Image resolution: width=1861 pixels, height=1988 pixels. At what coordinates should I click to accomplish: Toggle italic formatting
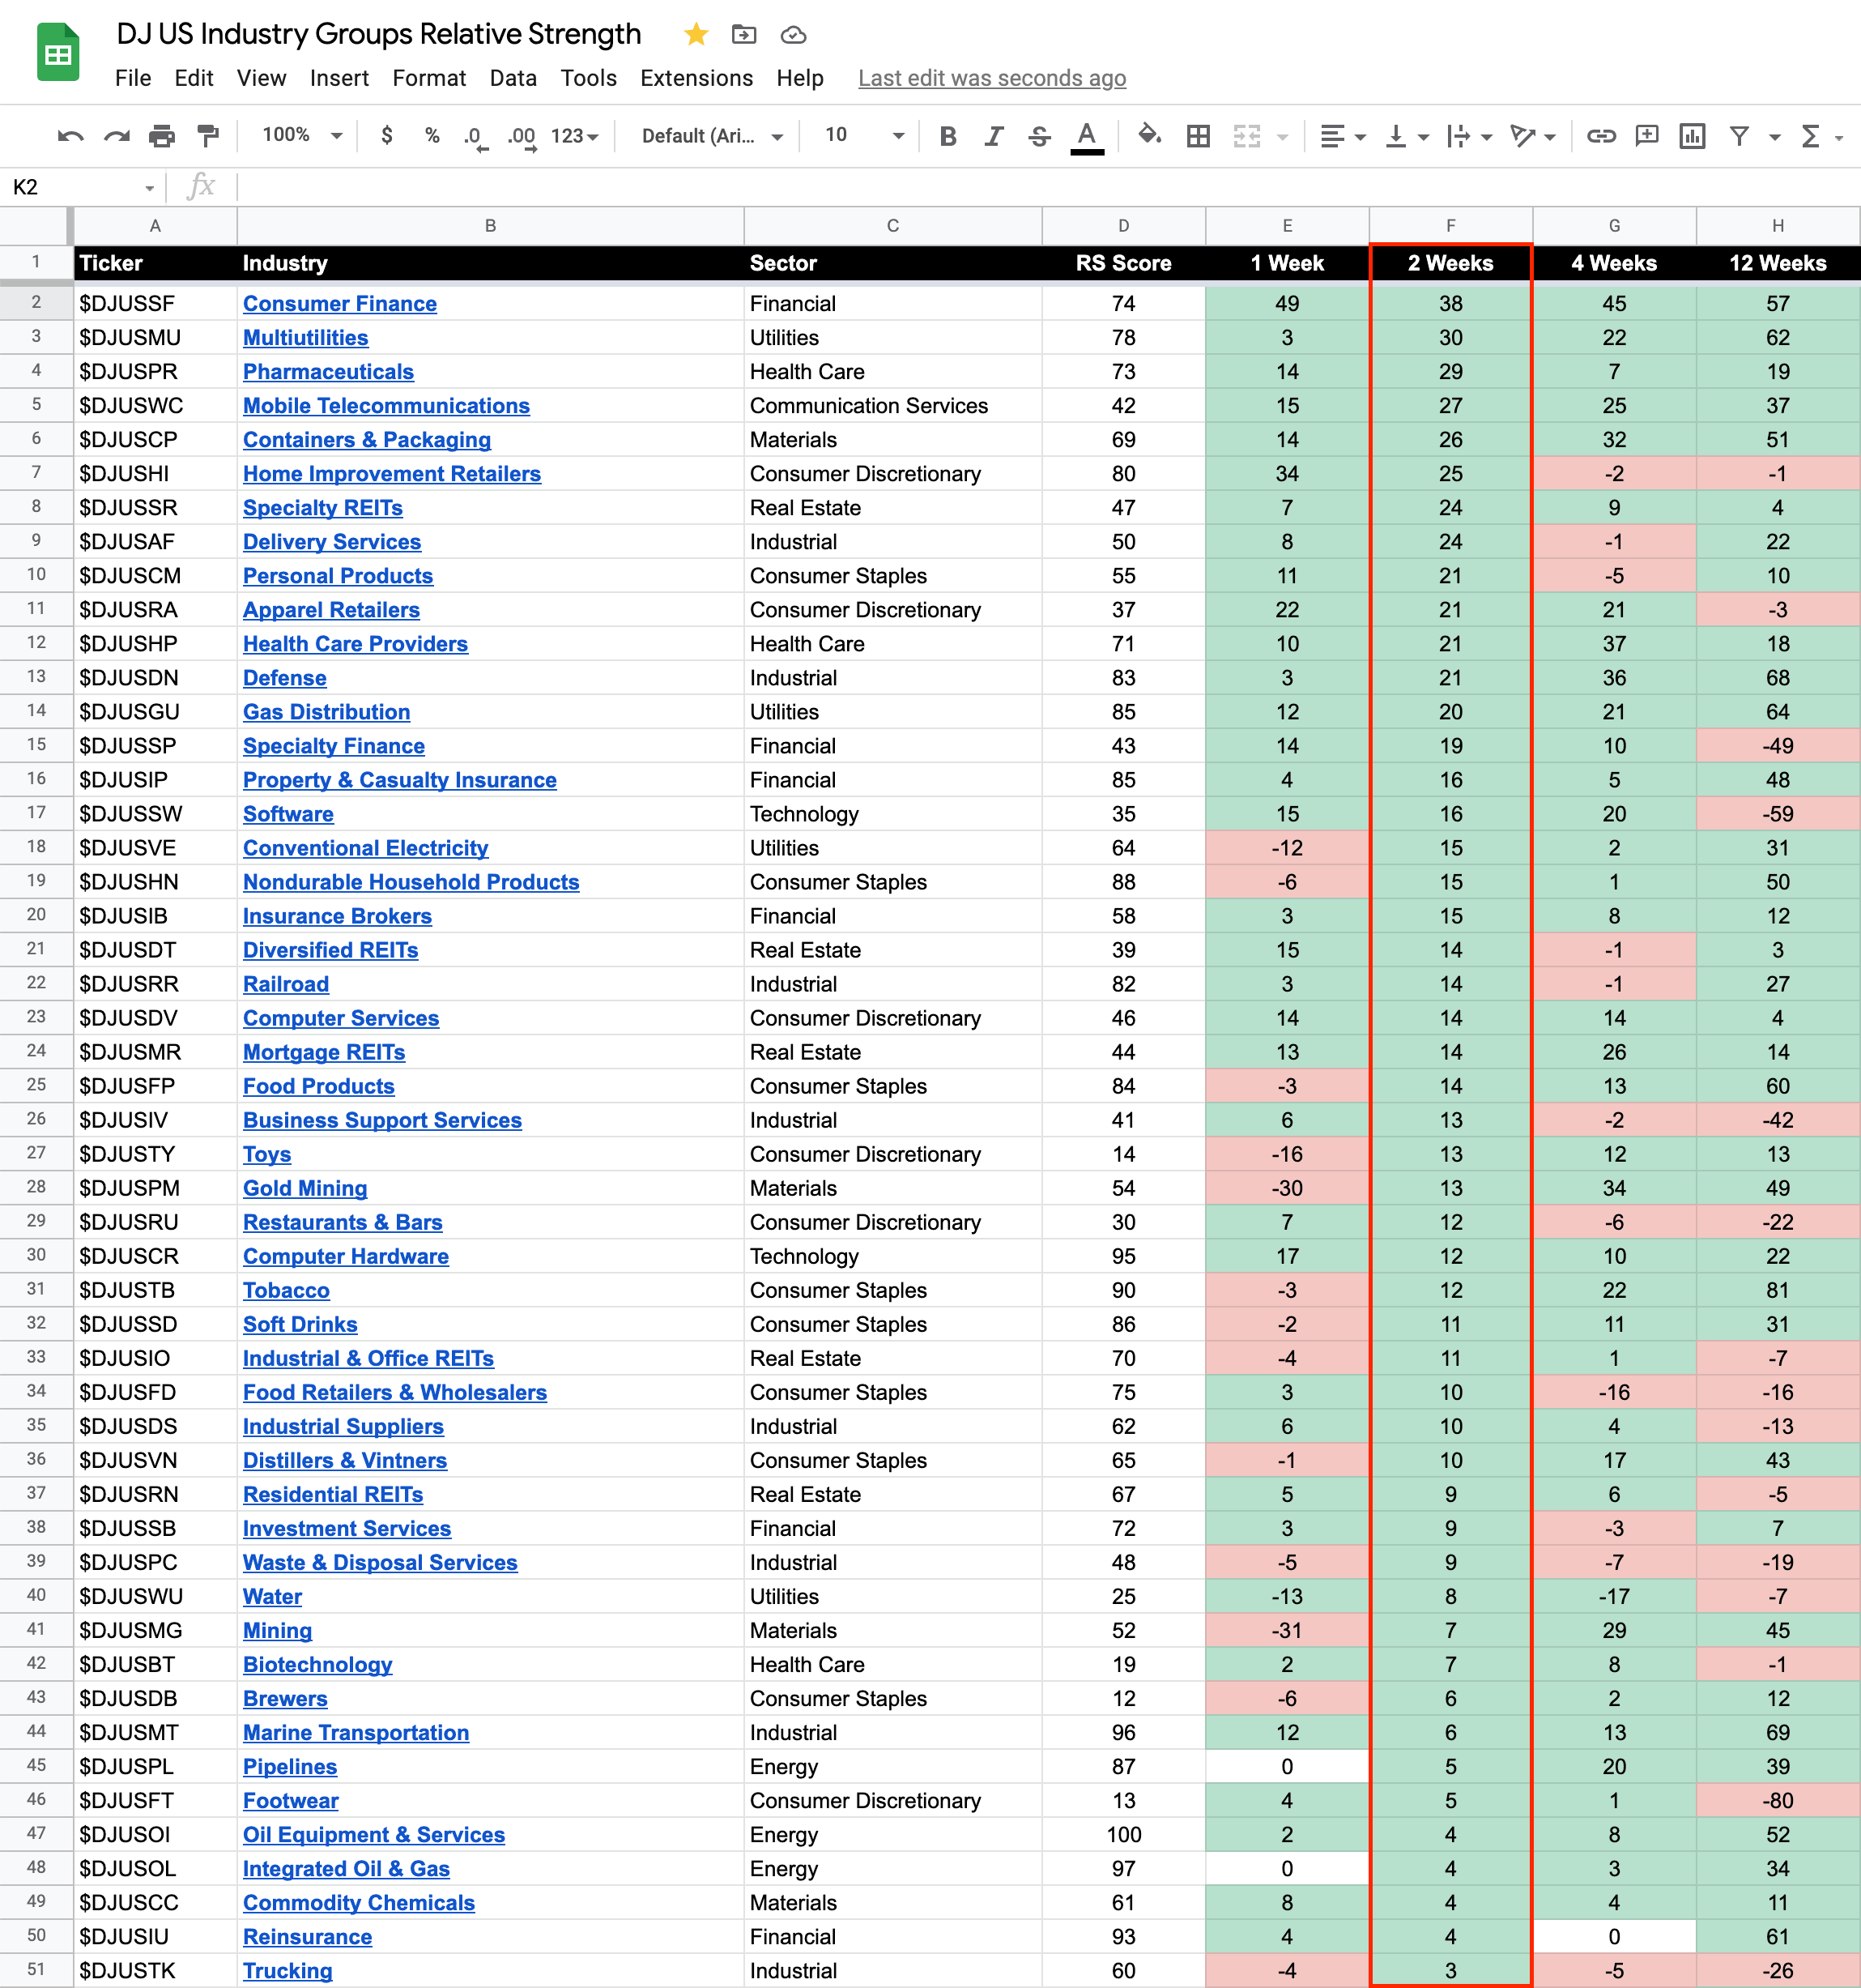tap(993, 136)
